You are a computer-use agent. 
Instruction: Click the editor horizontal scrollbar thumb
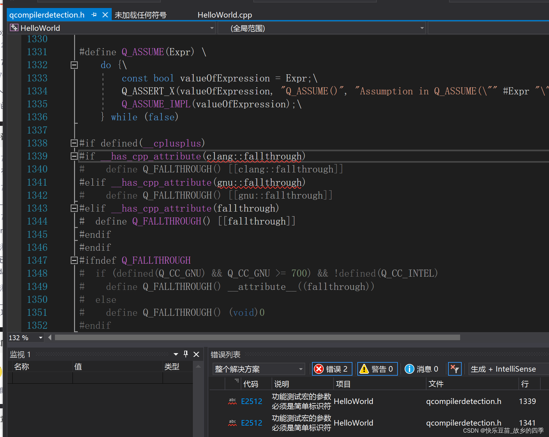[x=257, y=338]
